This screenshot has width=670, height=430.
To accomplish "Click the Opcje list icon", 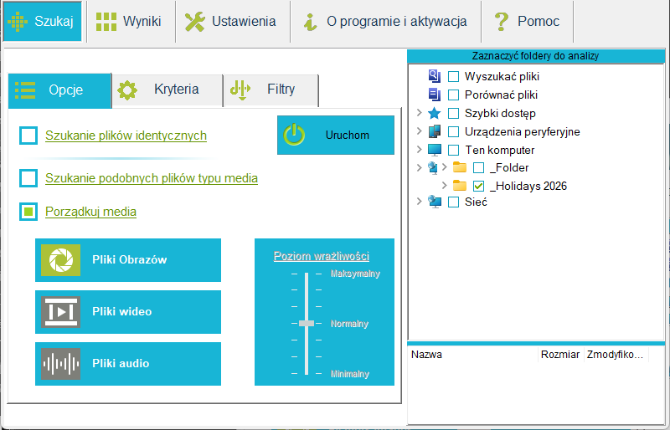I will [x=25, y=90].
